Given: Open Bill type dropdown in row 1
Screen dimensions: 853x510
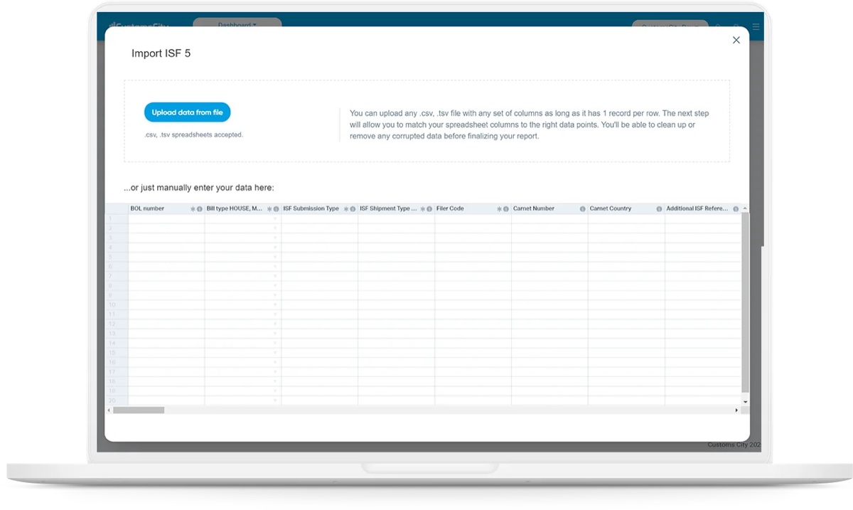Looking at the screenshot, I should tap(276, 219).
